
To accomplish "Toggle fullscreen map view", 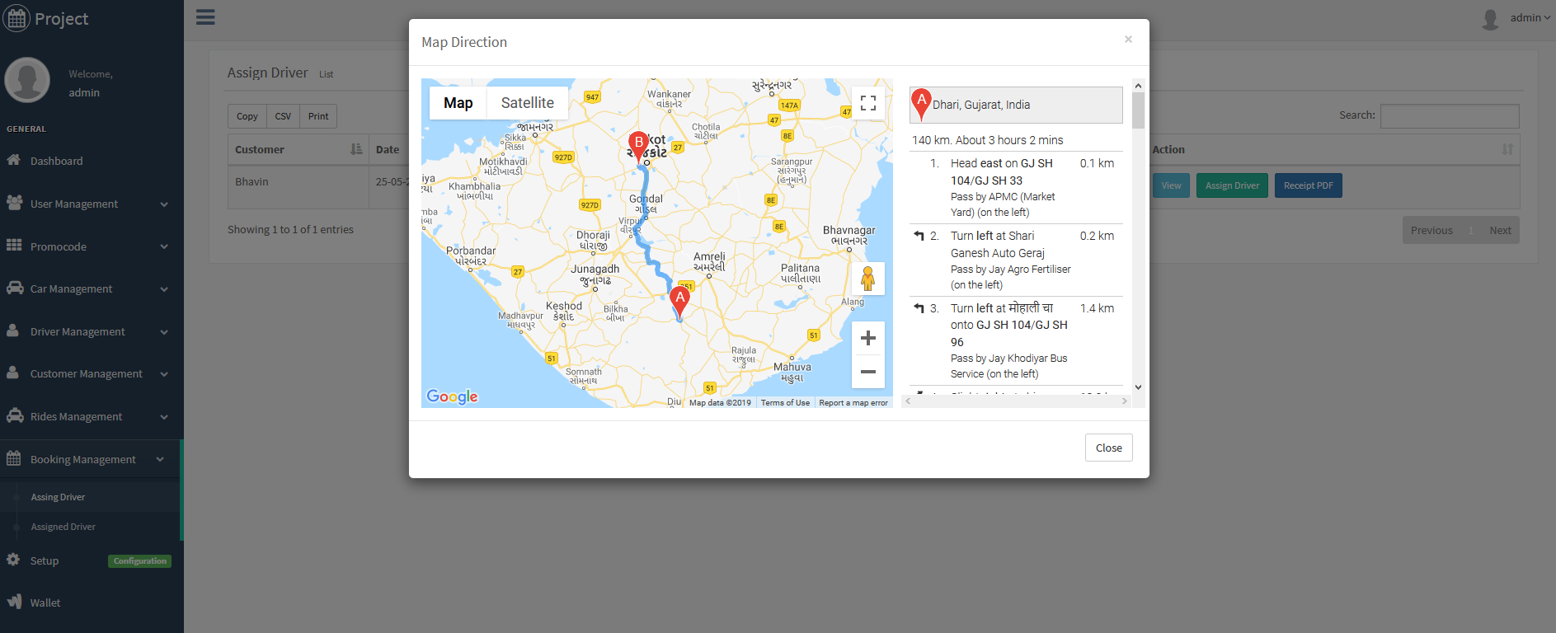I will [868, 103].
